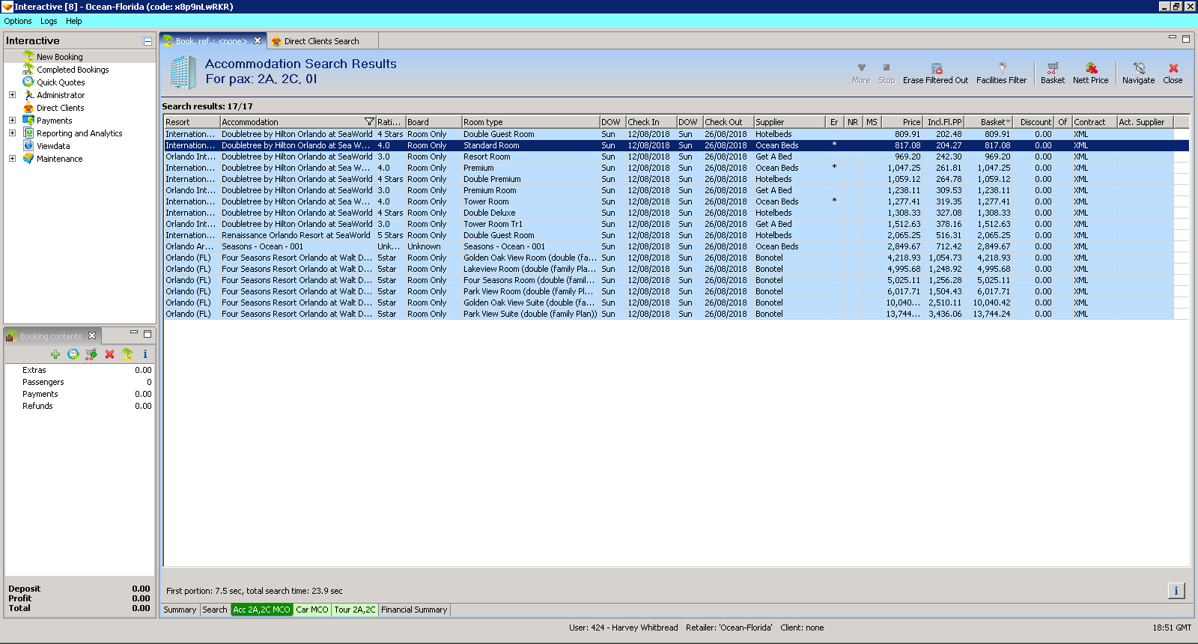
Task: Collapse the Interactive panel
Action: point(148,41)
